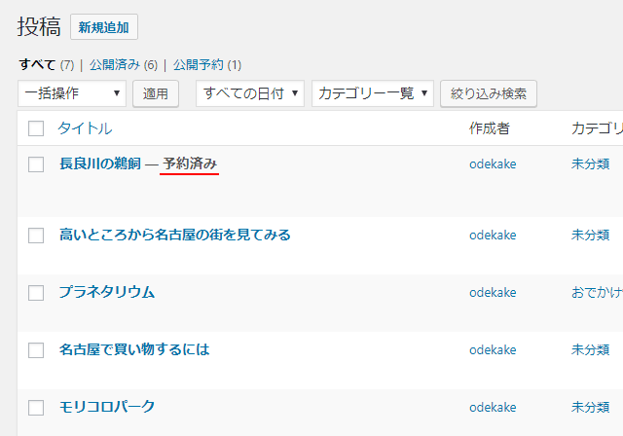The image size is (623, 436).
Task: Expand the すべての日付 date dropdown
Action: click(x=250, y=93)
